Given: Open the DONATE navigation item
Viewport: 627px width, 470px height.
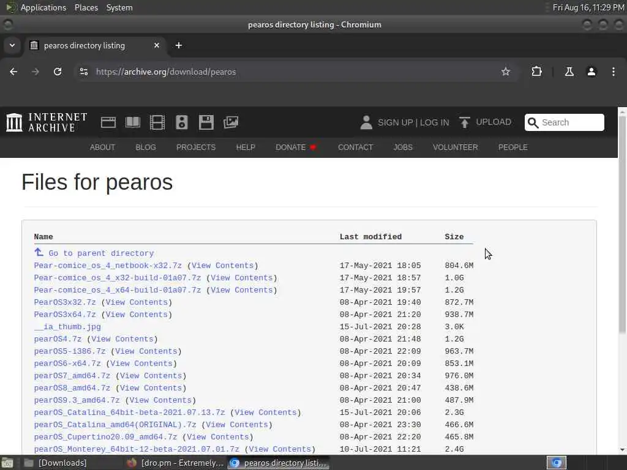Looking at the screenshot, I should click(x=296, y=147).
